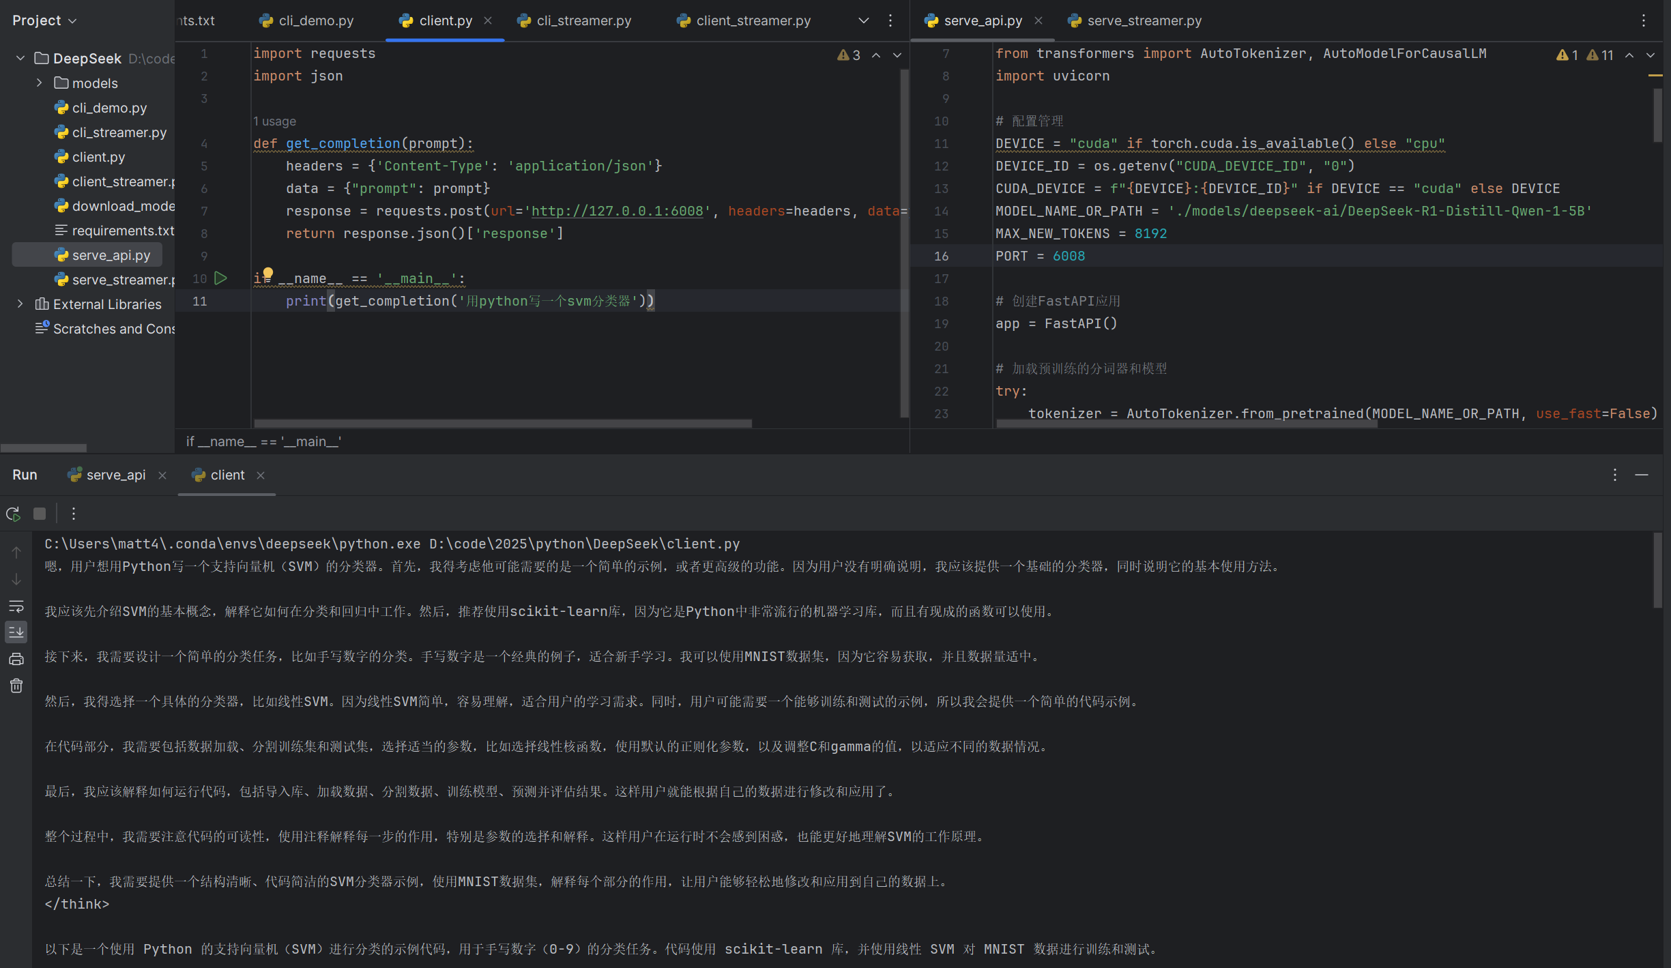
Task: Click the Rerun client icon
Action: coord(13,514)
